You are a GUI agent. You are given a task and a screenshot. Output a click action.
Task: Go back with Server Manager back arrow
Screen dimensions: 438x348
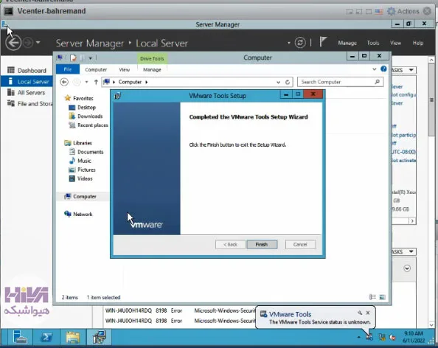[13, 43]
